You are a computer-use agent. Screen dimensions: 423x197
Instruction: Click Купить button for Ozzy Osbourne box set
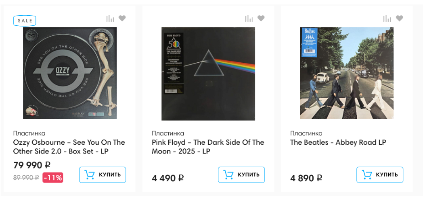coord(103,175)
